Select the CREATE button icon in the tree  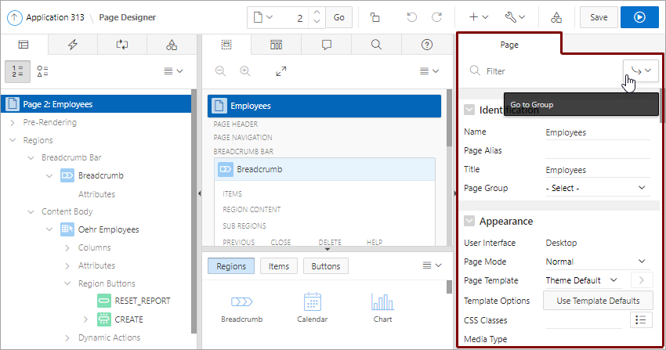(x=104, y=319)
